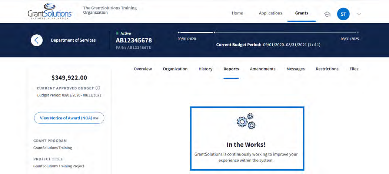This screenshot has height=174, width=389.
Task: Open the graduation cap training icon
Action: [x=327, y=14]
